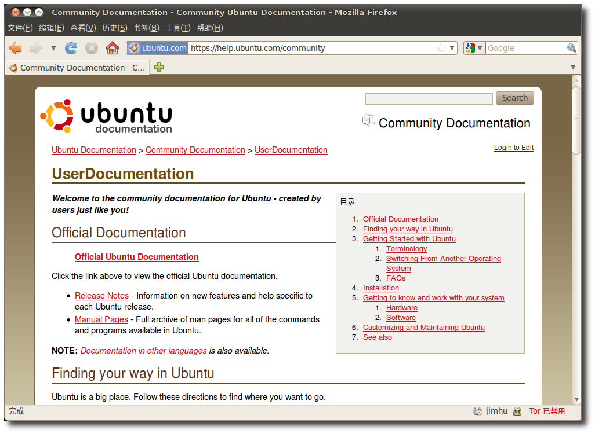
Task: Open Community Documentation breadcrumb link
Action: (x=195, y=150)
